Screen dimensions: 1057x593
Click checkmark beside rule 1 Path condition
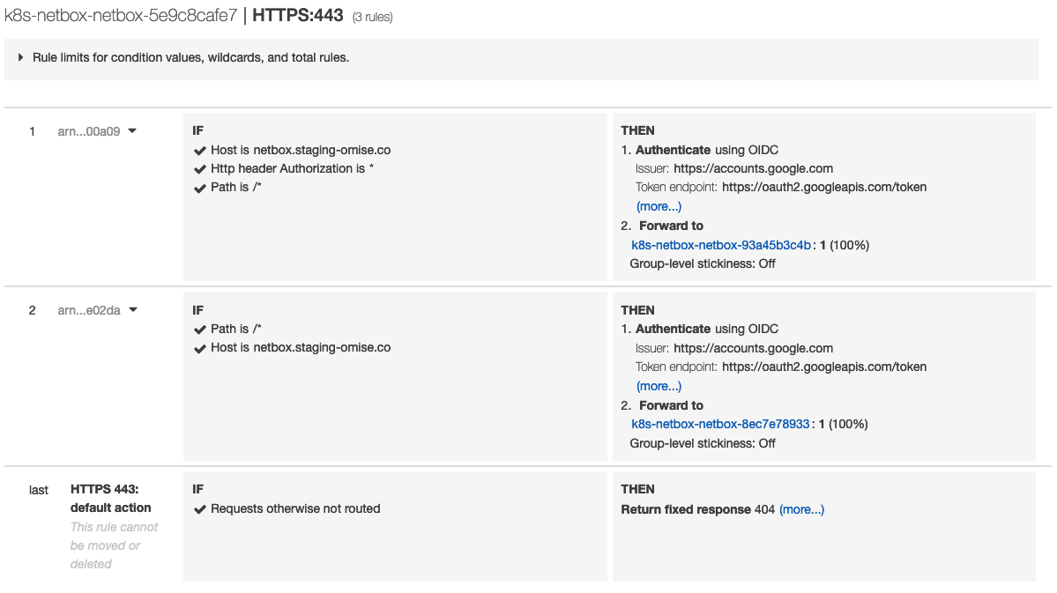[x=199, y=188]
